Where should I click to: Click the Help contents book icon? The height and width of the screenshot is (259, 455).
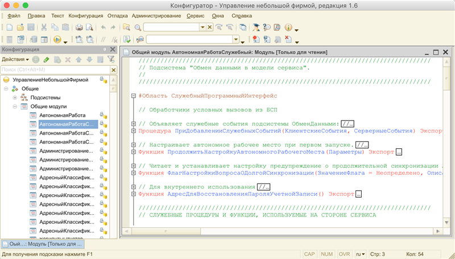tap(277, 27)
